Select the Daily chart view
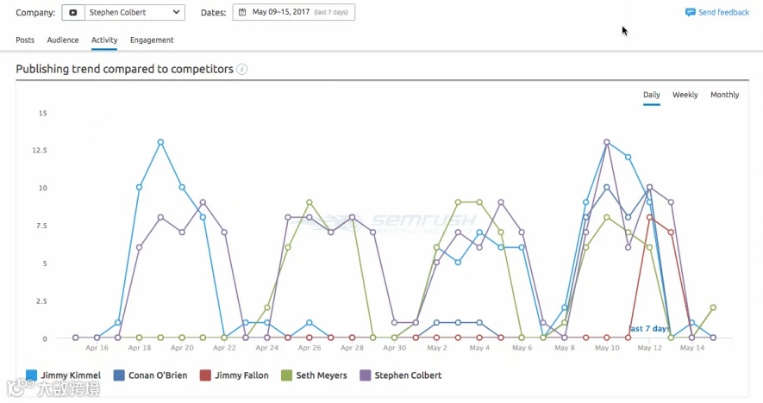Image resolution: width=763 pixels, height=403 pixels. point(652,95)
